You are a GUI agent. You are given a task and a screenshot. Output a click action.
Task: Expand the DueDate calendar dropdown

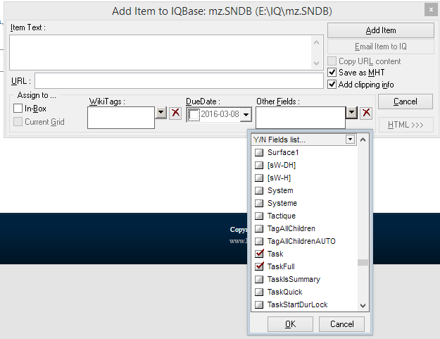246,116
